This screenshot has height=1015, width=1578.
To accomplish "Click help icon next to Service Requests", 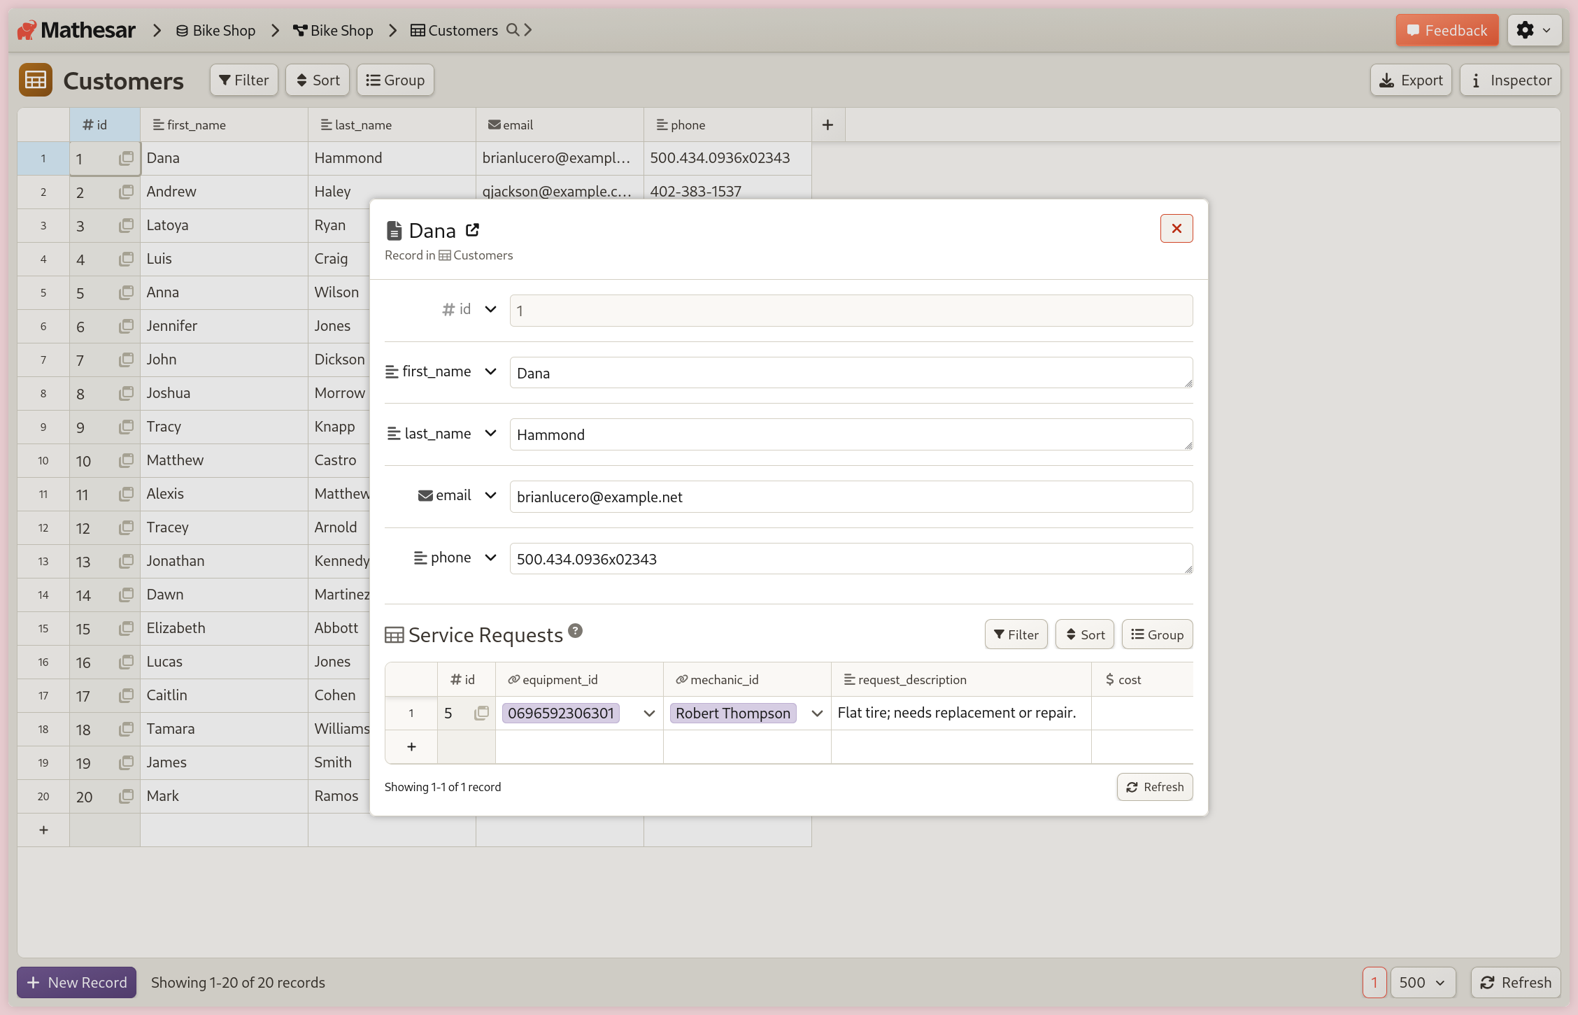I will click(x=575, y=631).
